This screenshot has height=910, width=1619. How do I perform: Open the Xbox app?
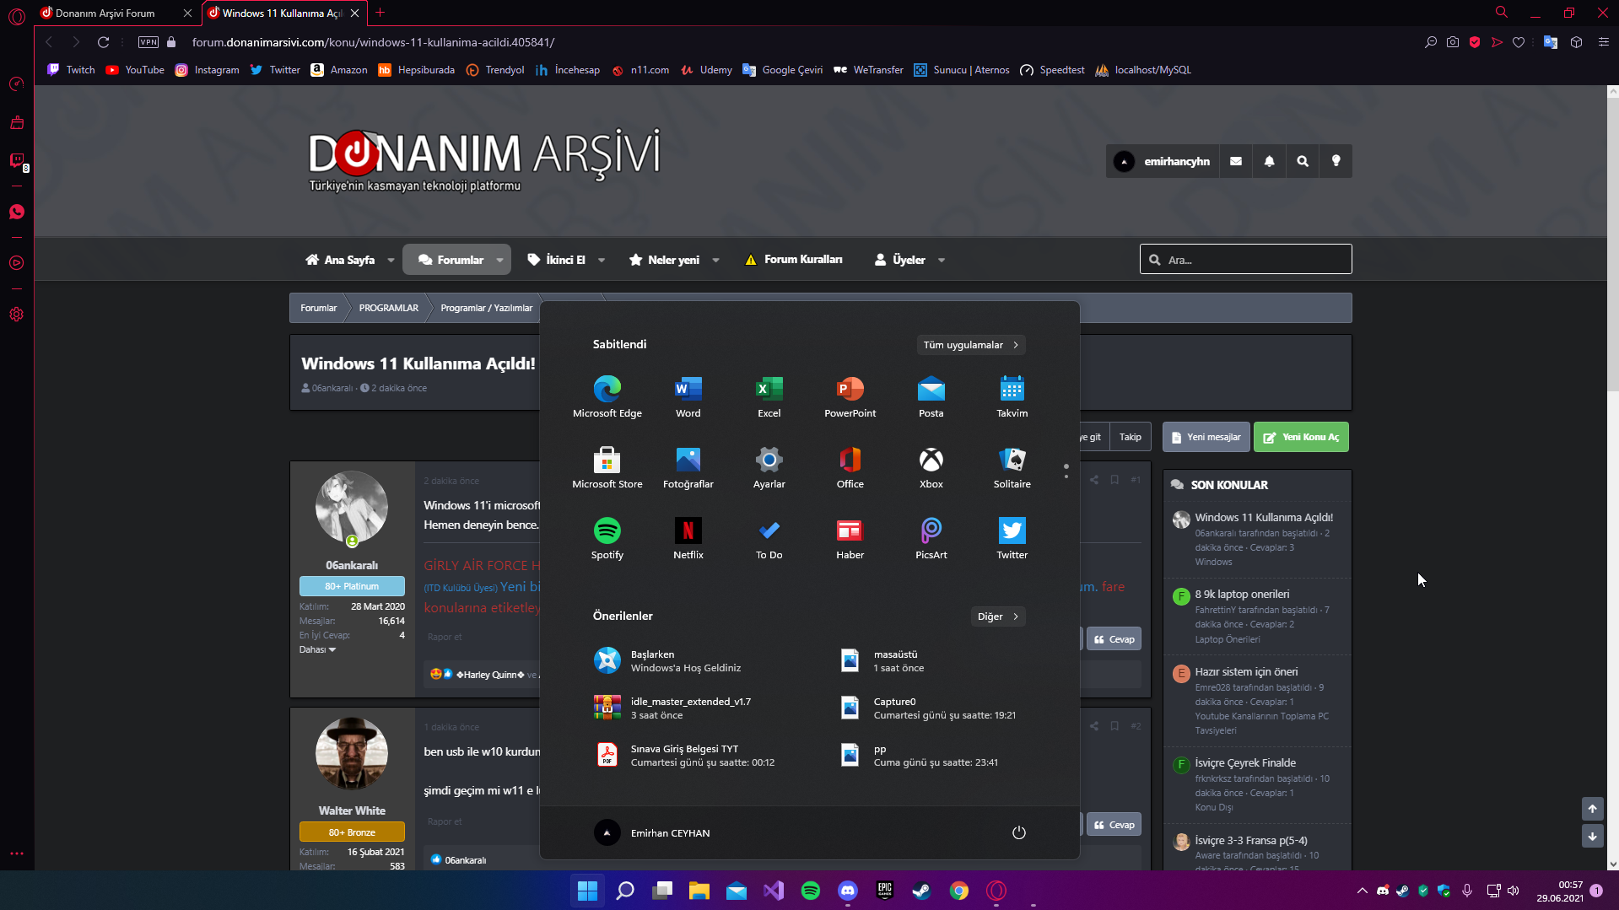pos(931,467)
